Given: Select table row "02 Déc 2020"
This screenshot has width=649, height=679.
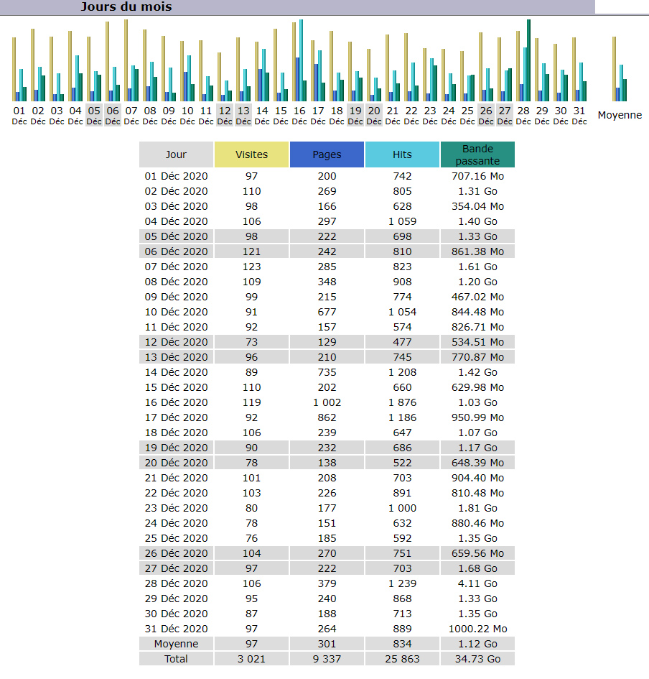Looking at the screenshot, I should (x=327, y=191).
